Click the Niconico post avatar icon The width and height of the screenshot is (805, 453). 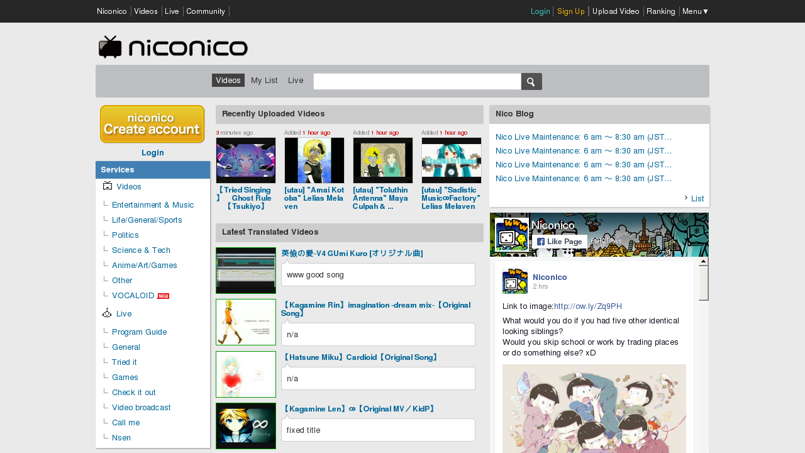tap(515, 281)
